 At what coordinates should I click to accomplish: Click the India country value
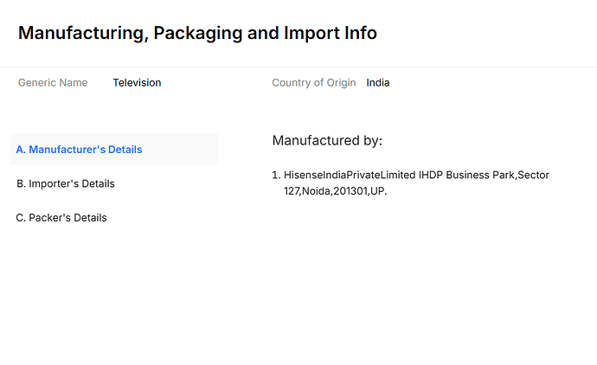[x=378, y=83]
